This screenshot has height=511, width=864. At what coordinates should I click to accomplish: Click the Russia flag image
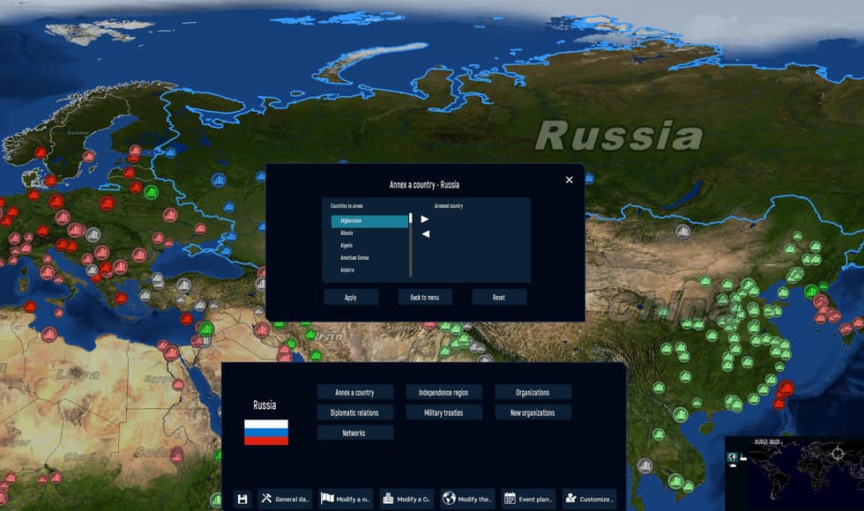266,433
